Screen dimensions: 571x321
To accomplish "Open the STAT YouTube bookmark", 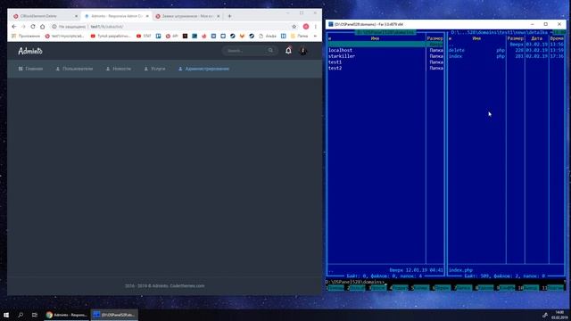I will coord(144,36).
